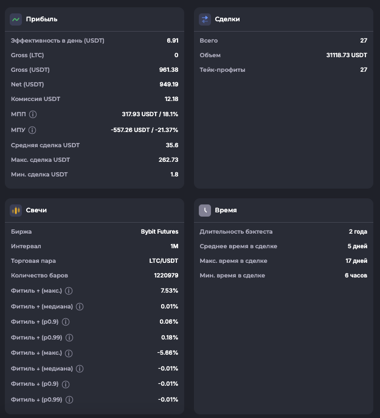Click the Тейк-профиты row label

click(223, 70)
